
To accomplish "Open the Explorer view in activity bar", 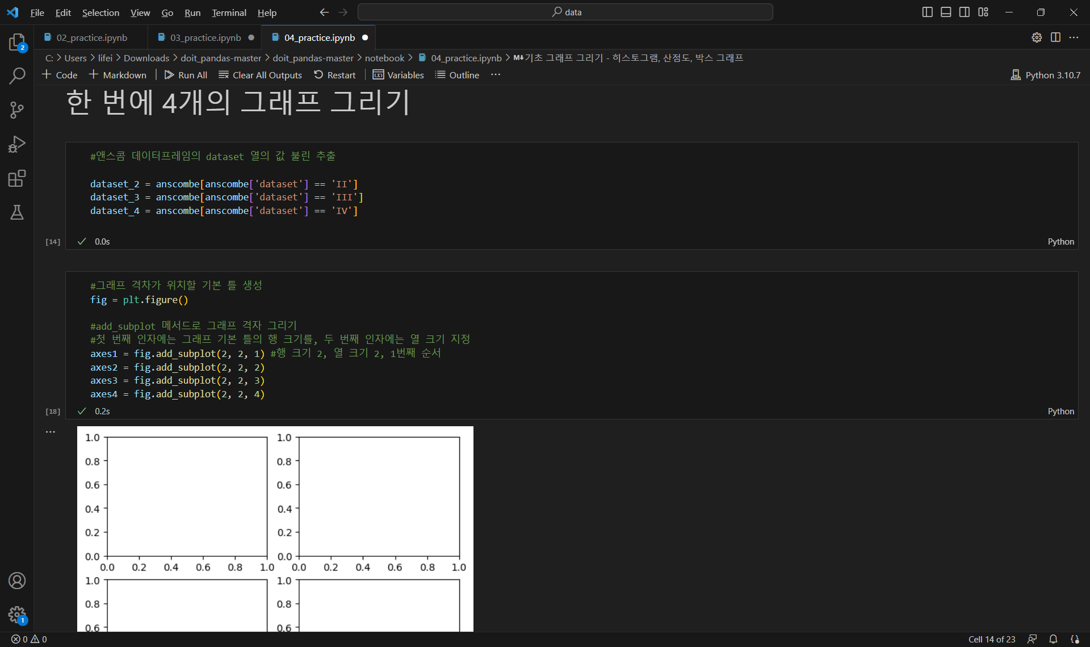I will pyautogui.click(x=17, y=42).
